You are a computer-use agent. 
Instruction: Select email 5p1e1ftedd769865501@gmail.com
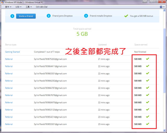(x=50, y=74)
